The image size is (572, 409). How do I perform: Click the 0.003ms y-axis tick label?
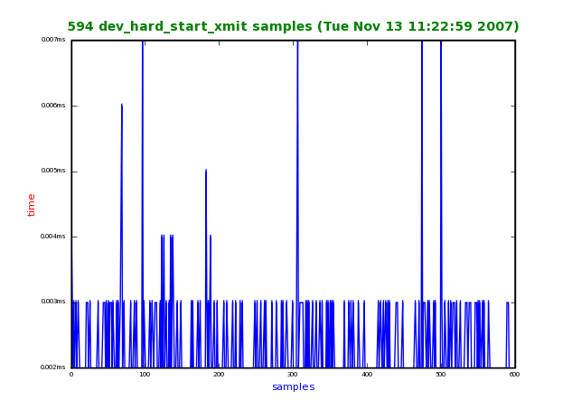coord(53,301)
